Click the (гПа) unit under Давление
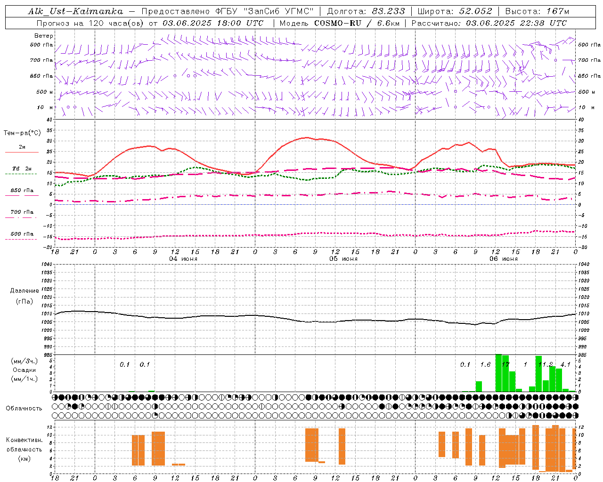 click(24, 301)
